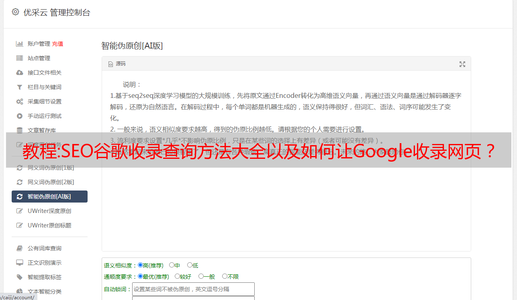This screenshot has height=300, width=517.
Task: Click the gear icon beside 优采云 管理控制台
Action: coord(15,12)
